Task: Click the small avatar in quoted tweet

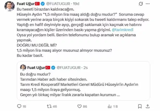Action: tap(23, 68)
